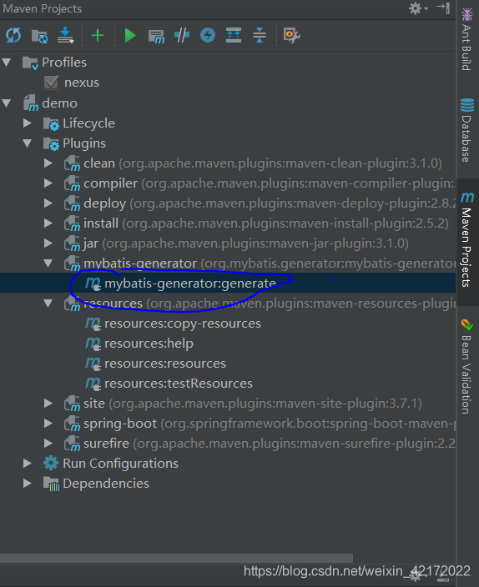Screen dimensions: 479x587
Task: Execute Maven goal icon
Action: click(156, 37)
